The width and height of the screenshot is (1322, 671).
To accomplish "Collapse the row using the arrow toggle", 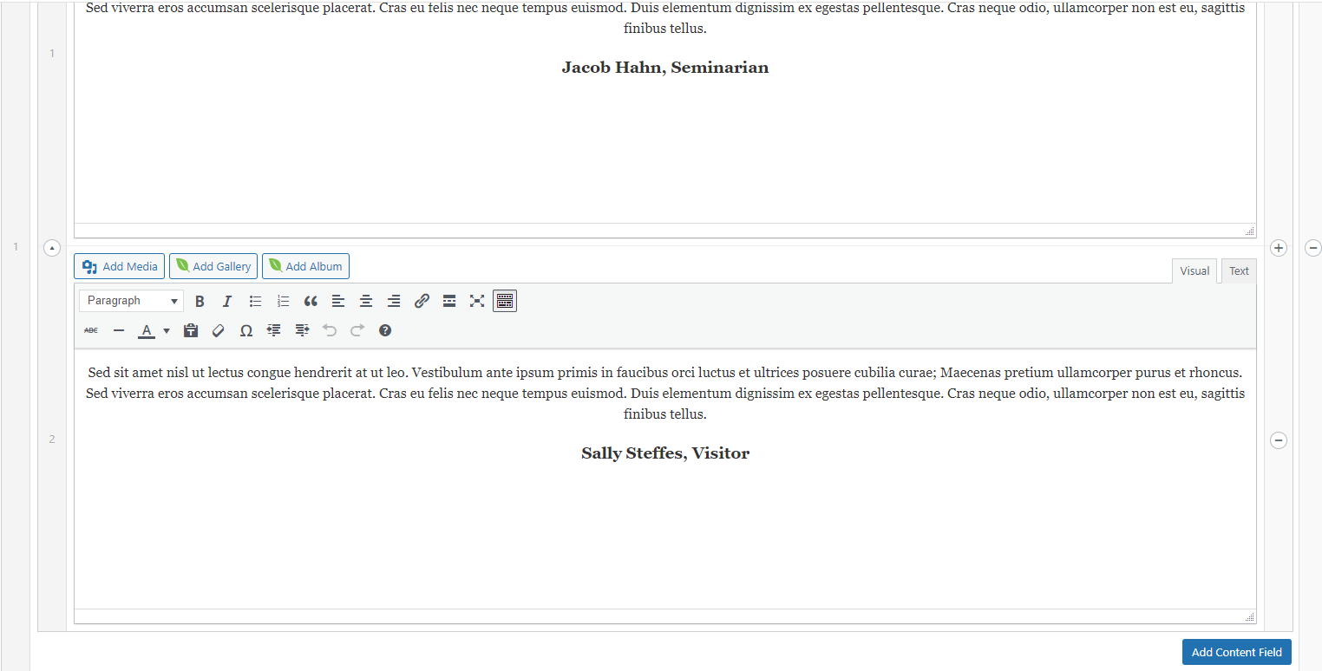I will click(52, 249).
